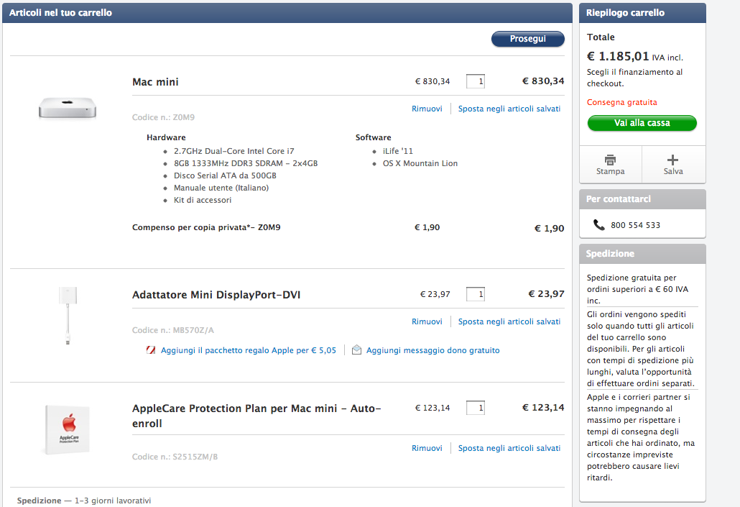Image resolution: width=740 pixels, height=507 pixels.
Task: Move the AppleCare plan to saved items
Action: click(x=509, y=448)
